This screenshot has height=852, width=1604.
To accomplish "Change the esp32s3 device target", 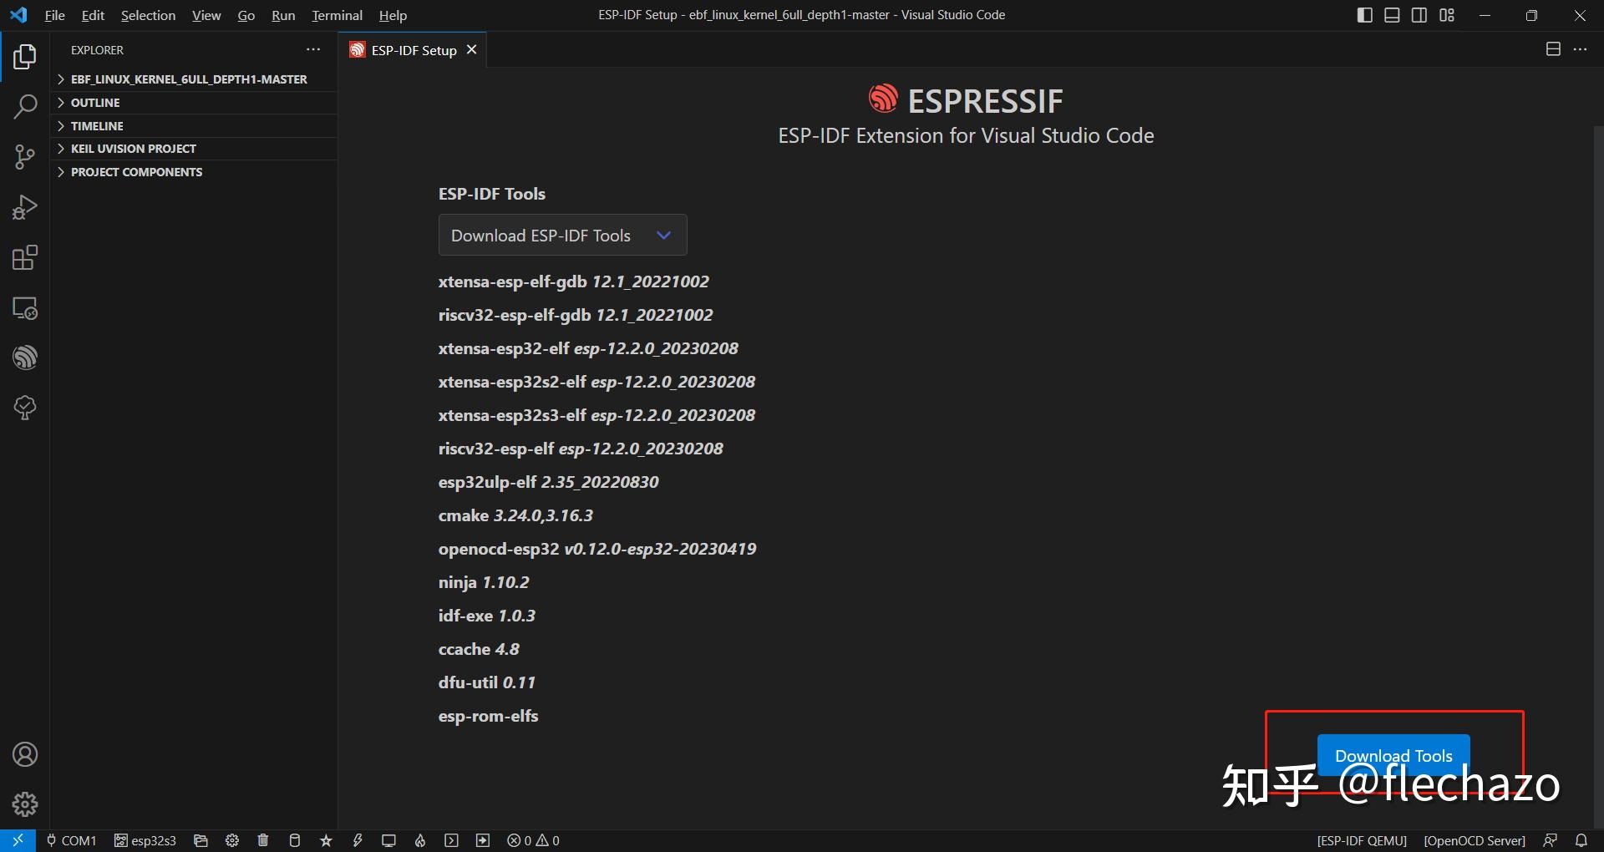I will click(x=145, y=840).
